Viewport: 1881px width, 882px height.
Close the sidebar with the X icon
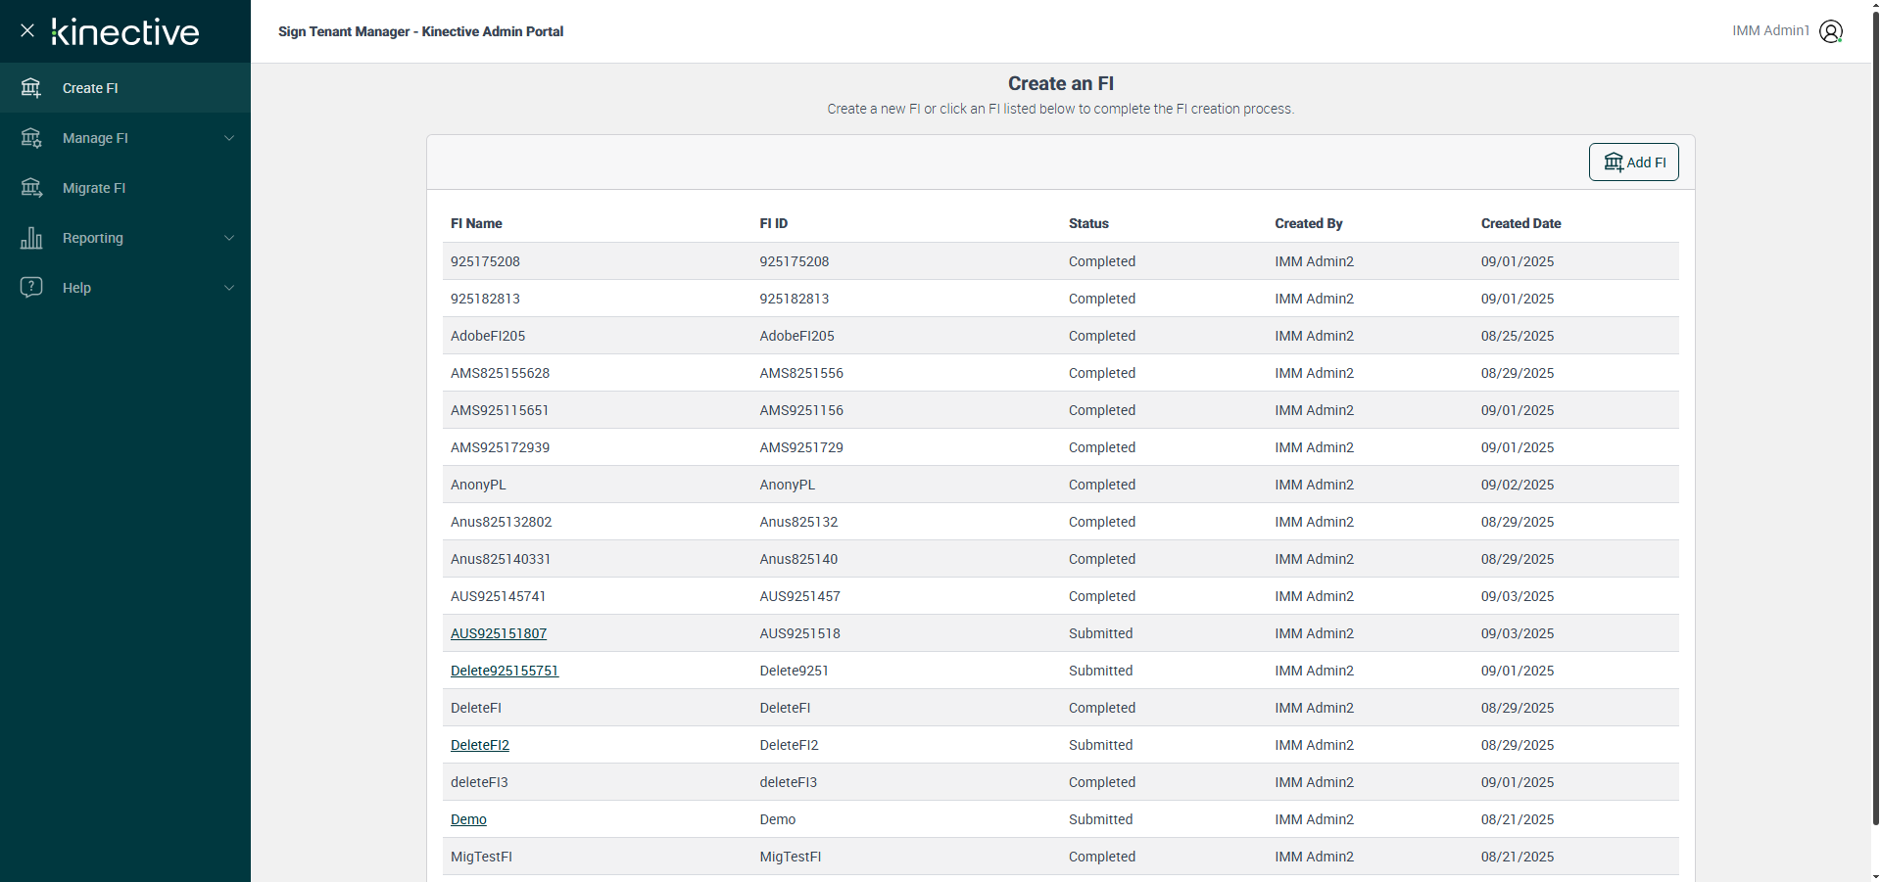(x=27, y=30)
